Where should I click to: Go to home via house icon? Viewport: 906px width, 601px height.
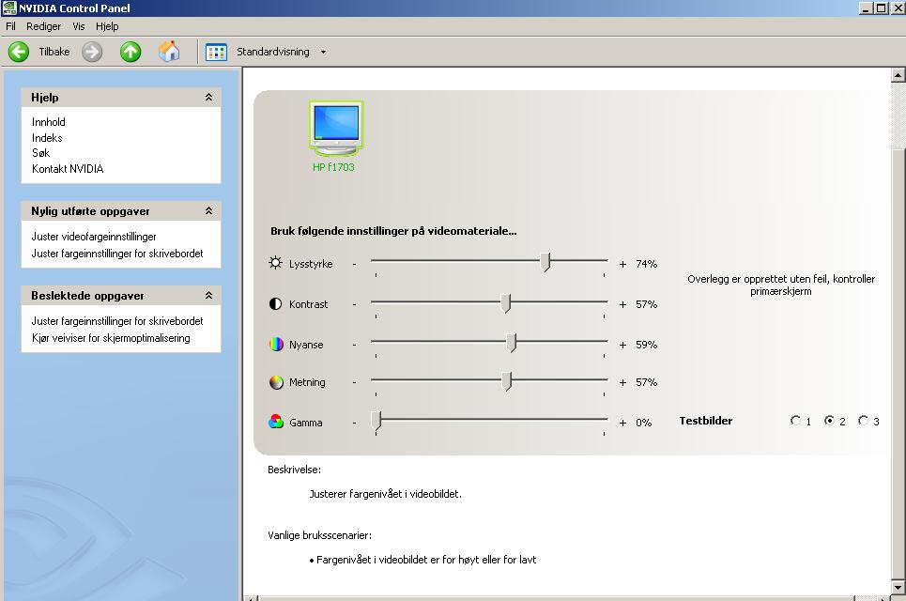pyautogui.click(x=169, y=52)
